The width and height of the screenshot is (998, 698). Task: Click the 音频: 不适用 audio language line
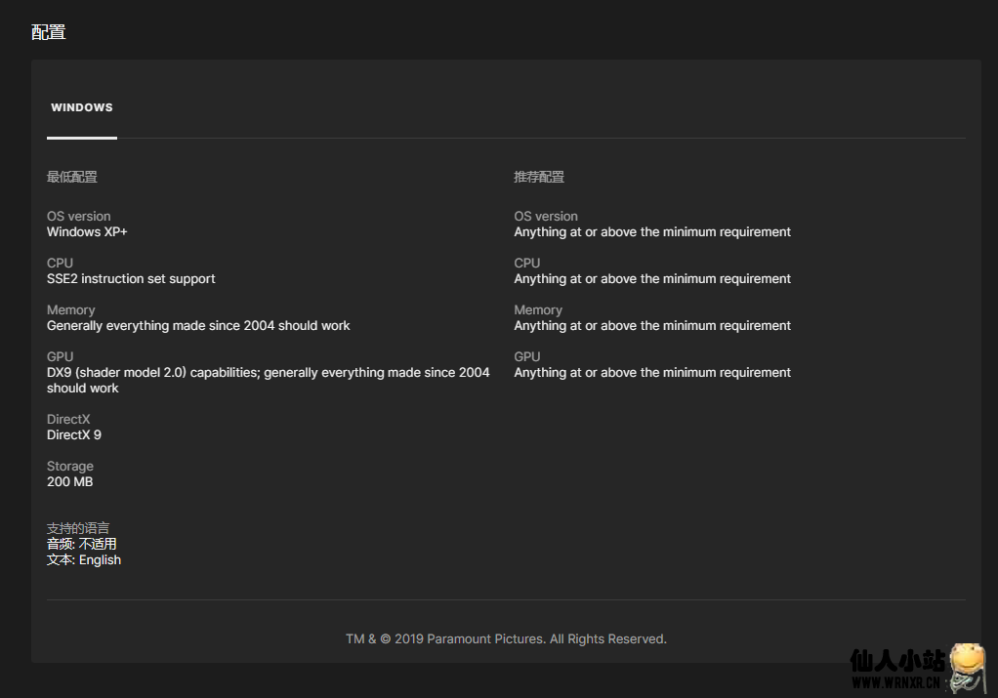[82, 545]
